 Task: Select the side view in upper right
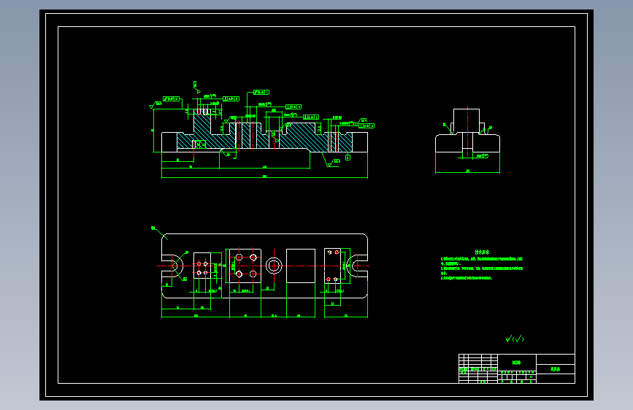[467, 131]
